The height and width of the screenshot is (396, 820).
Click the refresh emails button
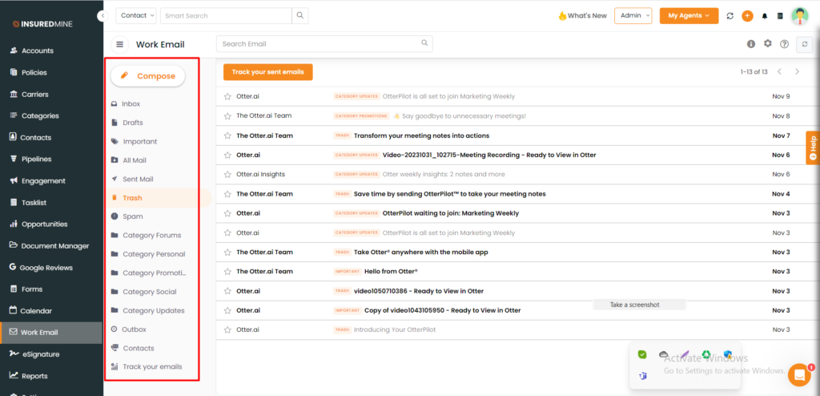coord(804,45)
